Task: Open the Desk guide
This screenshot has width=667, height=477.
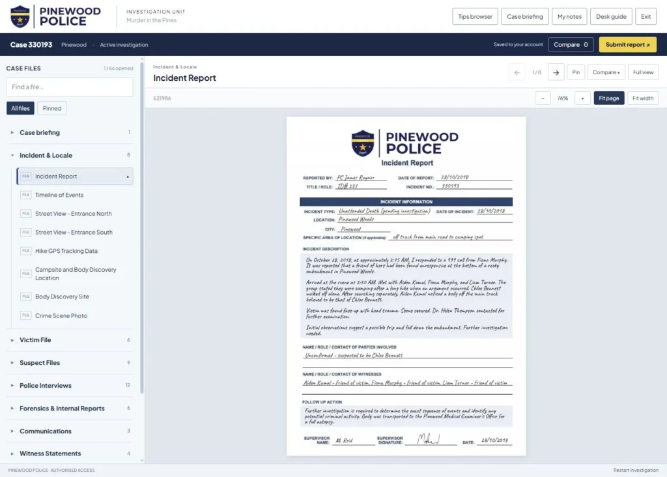Action: click(611, 16)
